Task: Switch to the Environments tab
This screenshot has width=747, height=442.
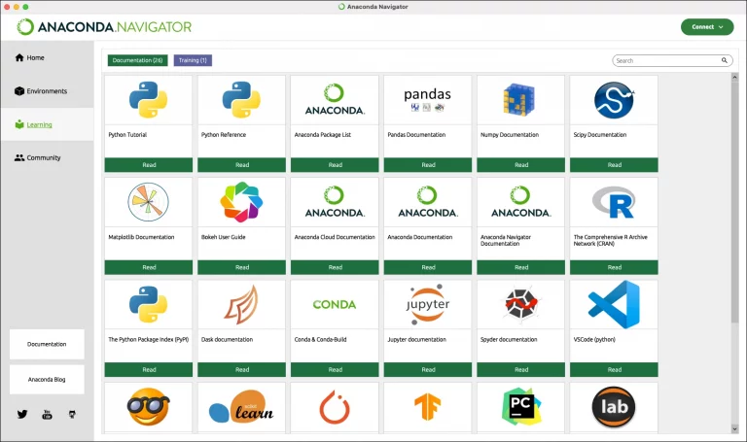Action: (47, 91)
